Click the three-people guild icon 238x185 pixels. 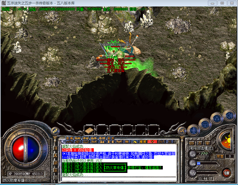(94, 142)
